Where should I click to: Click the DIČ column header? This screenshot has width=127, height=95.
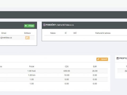(75, 33)
